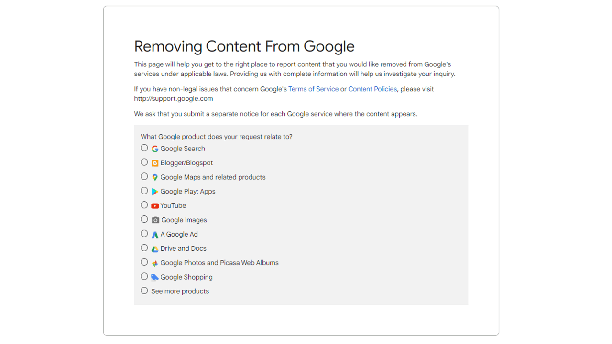Select the See more products option
The image size is (612, 344).
point(144,290)
